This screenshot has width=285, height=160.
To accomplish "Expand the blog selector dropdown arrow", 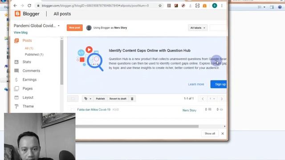I will pos(59,26).
